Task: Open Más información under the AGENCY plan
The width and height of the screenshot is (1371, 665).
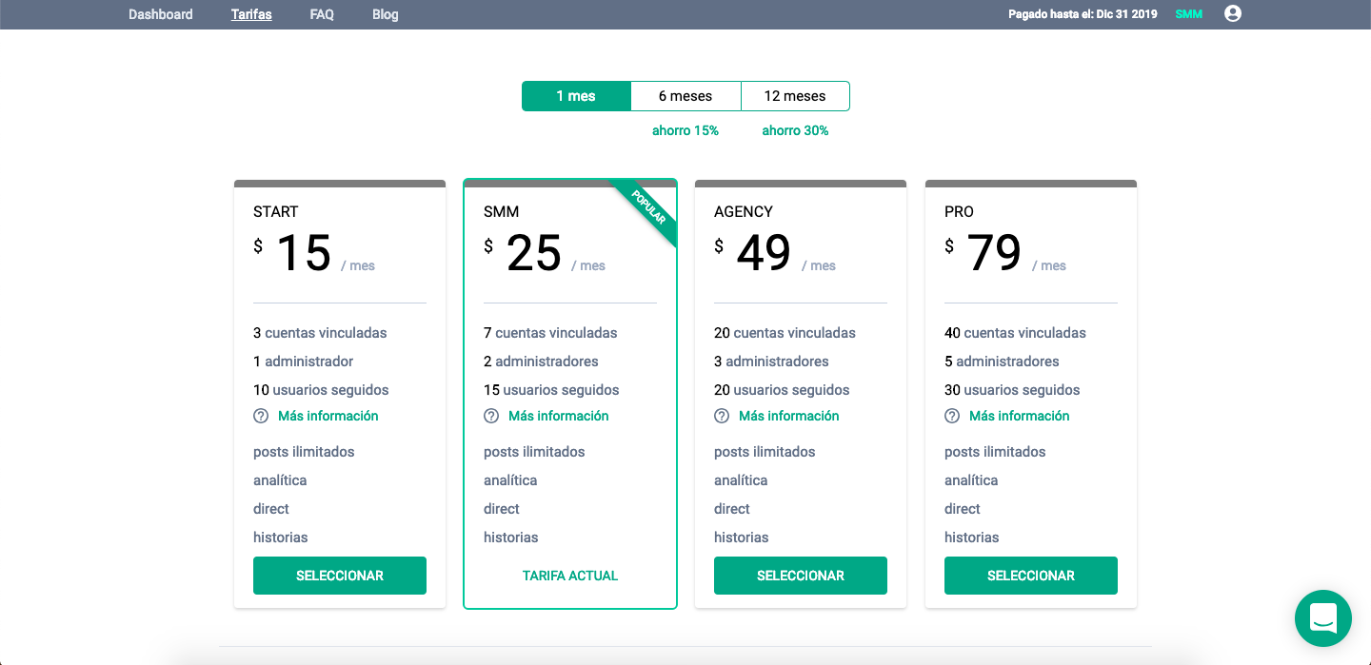Action: pyautogui.click(x=789, y=416)
